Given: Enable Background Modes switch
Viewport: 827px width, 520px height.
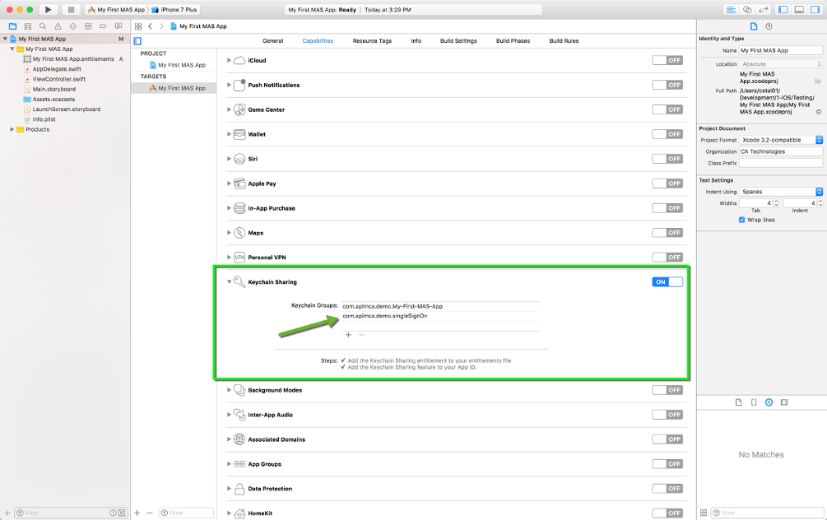Looking at the screenshot, I should (667, 390).
